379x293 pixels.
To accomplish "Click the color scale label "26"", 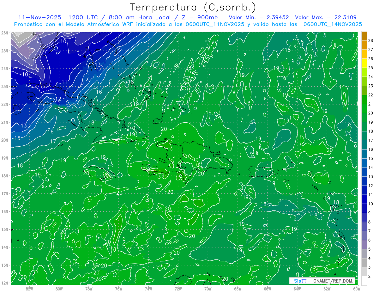I will (371, 59).
